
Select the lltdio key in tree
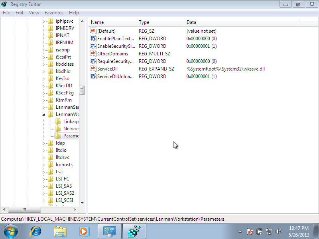[x=61, y=150]
